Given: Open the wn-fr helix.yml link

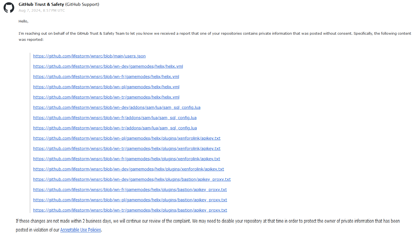Looking at the screenshot, I should click(x=106, y=77).
